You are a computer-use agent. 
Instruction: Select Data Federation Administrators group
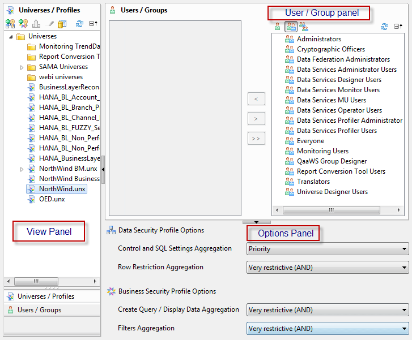[343, 59]
